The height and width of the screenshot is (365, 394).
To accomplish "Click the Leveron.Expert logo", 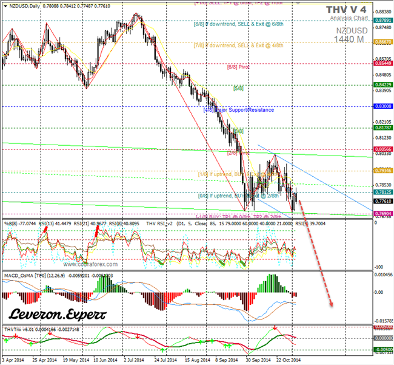I will [x=58, y=314].
